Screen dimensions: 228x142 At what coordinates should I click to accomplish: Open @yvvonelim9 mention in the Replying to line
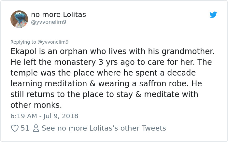point(53,42)
